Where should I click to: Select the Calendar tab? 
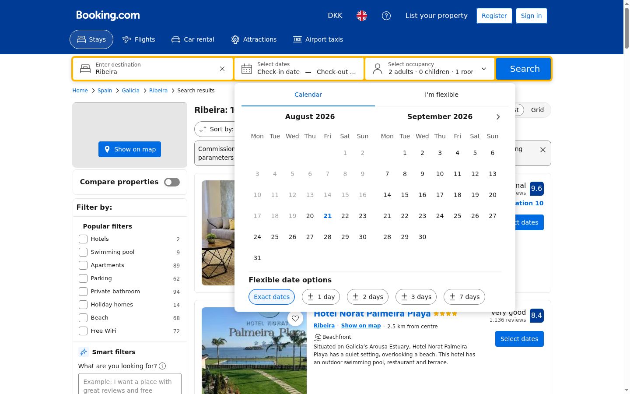coord(308,95)
